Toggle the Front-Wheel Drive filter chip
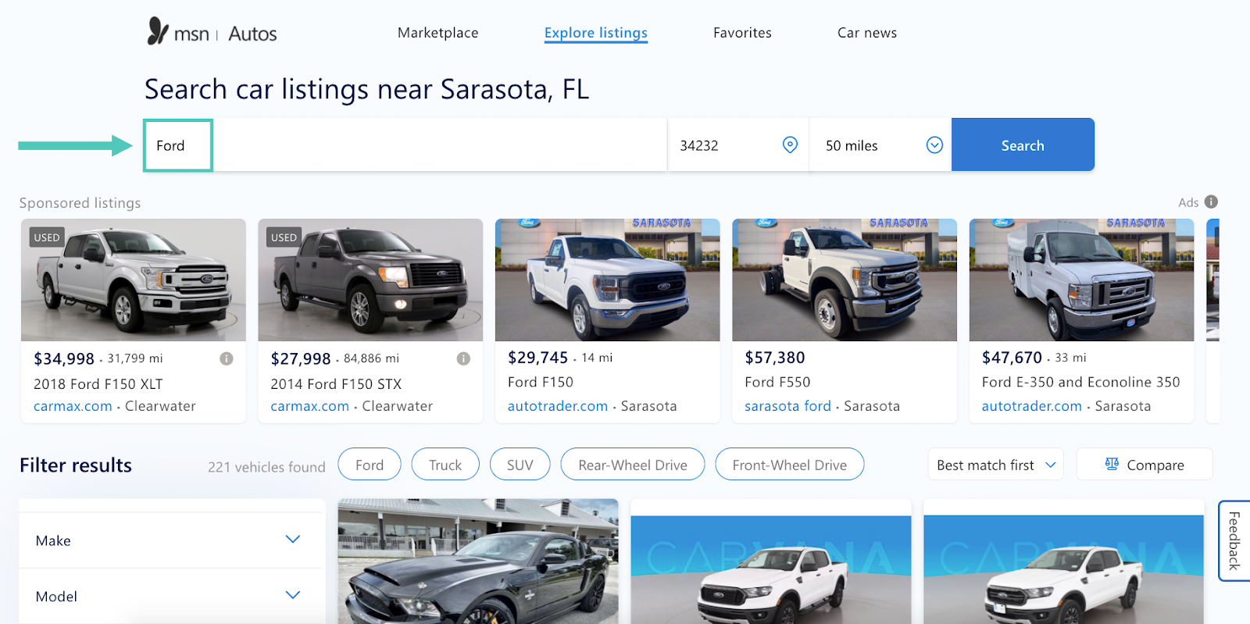The height and width of the screenshot is (624, 1250). pos(790,465)
